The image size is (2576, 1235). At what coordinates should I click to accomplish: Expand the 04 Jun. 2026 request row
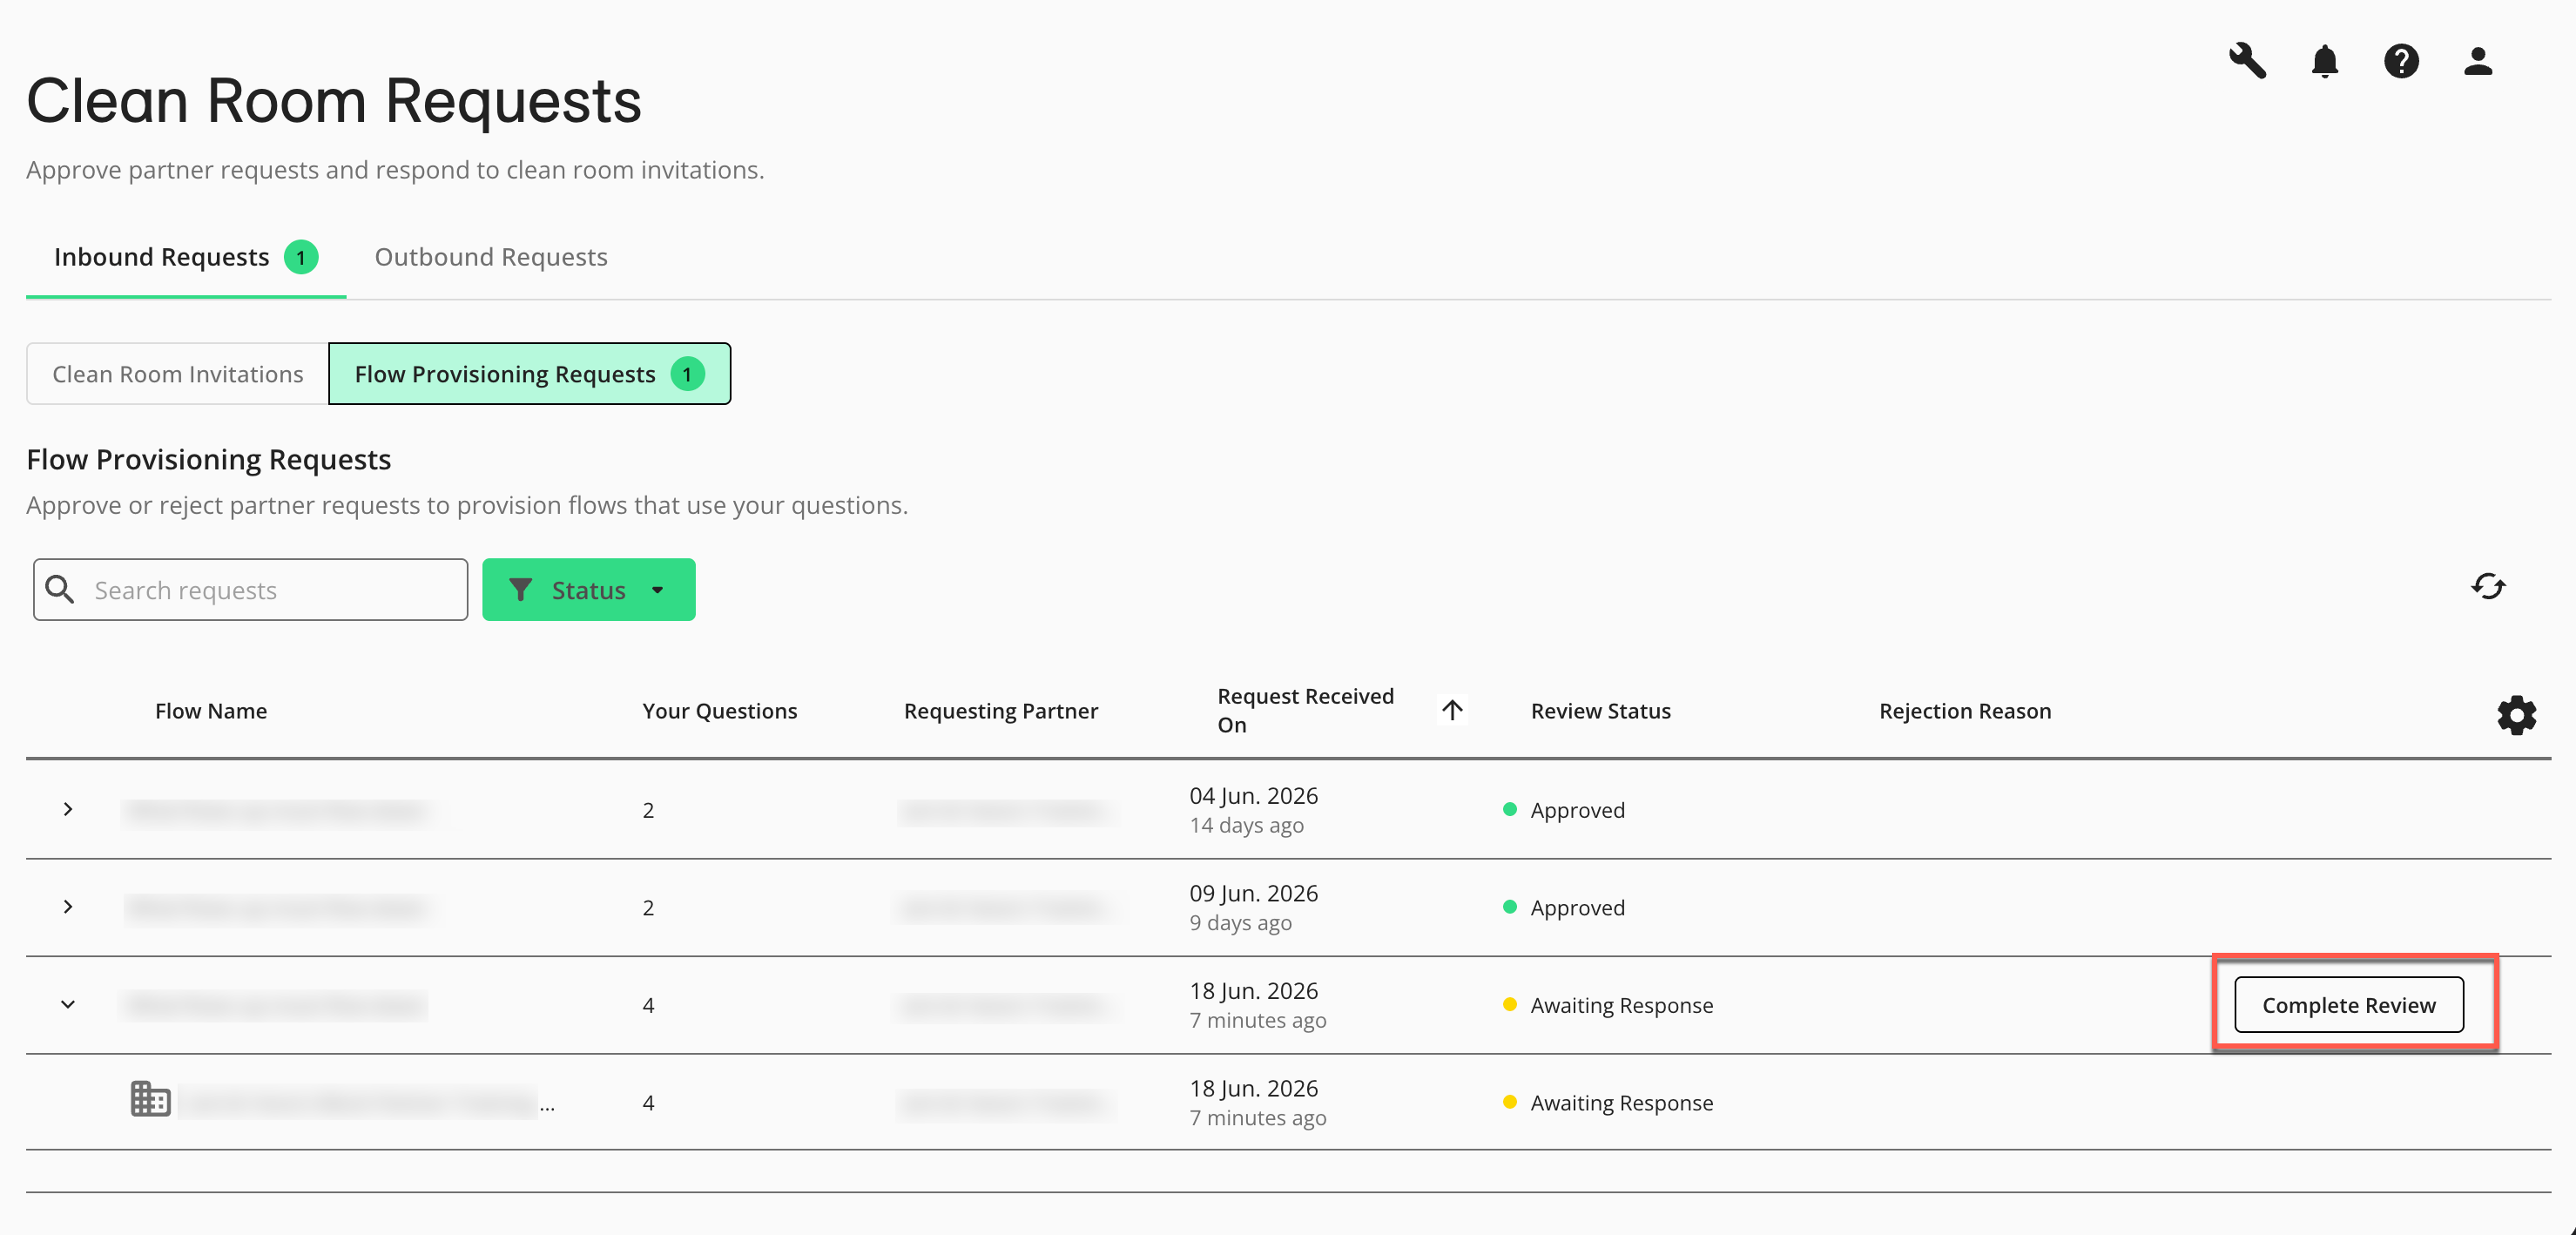coord(67,809)
